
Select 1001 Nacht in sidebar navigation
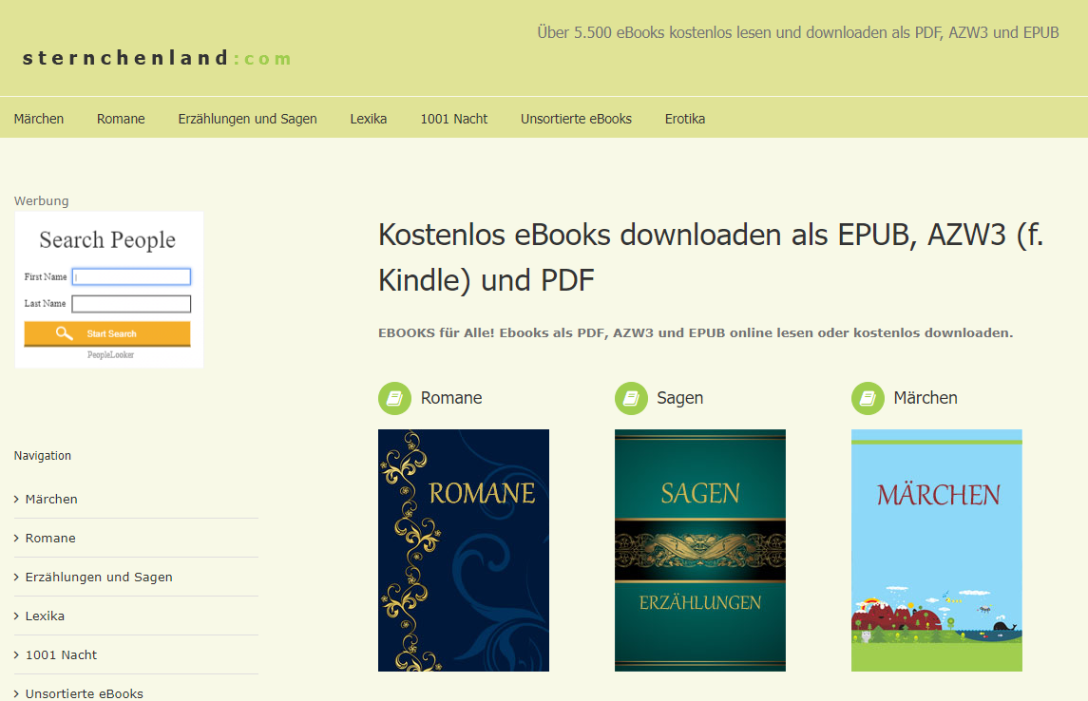click(61, 654)
